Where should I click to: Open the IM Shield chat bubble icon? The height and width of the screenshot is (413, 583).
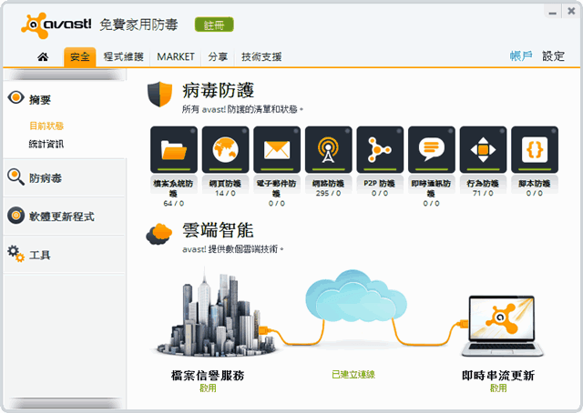coord(431,150)
